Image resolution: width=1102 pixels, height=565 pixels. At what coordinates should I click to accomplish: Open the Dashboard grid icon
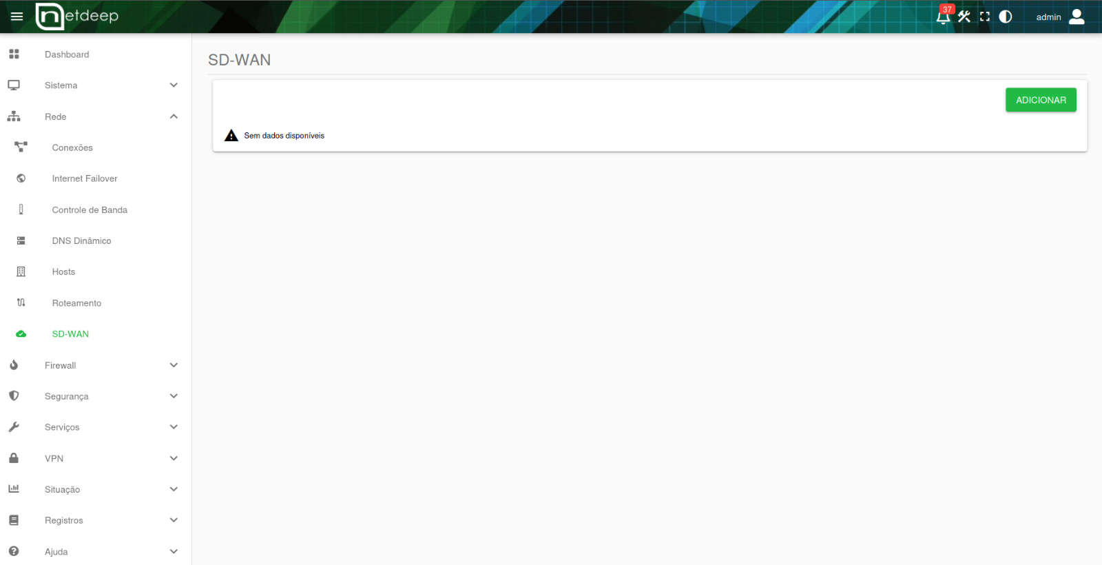14,54
